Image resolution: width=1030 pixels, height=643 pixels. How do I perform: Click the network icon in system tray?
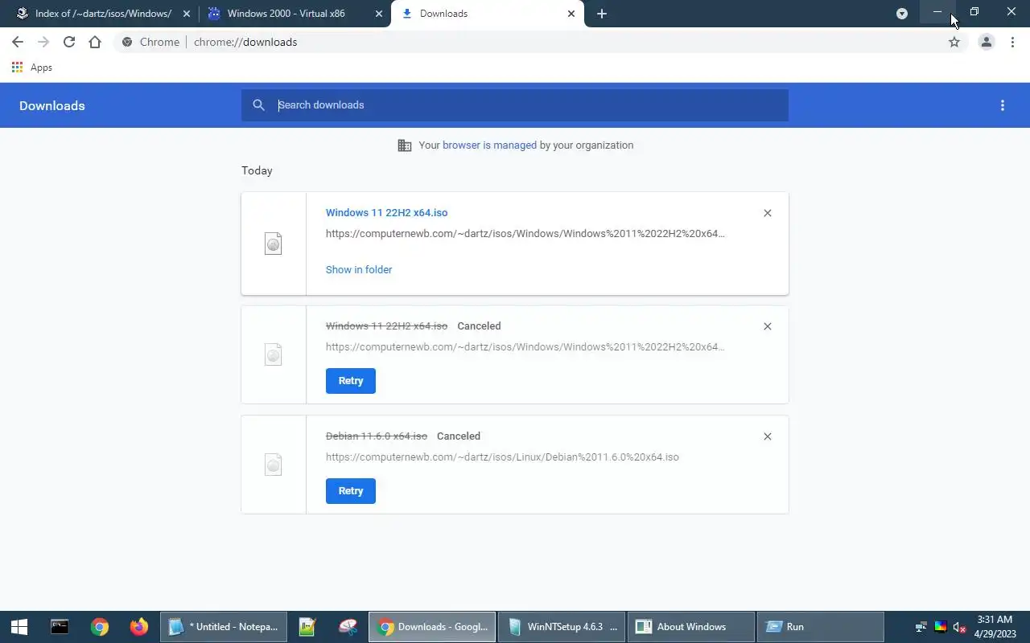tap(921, 627)
